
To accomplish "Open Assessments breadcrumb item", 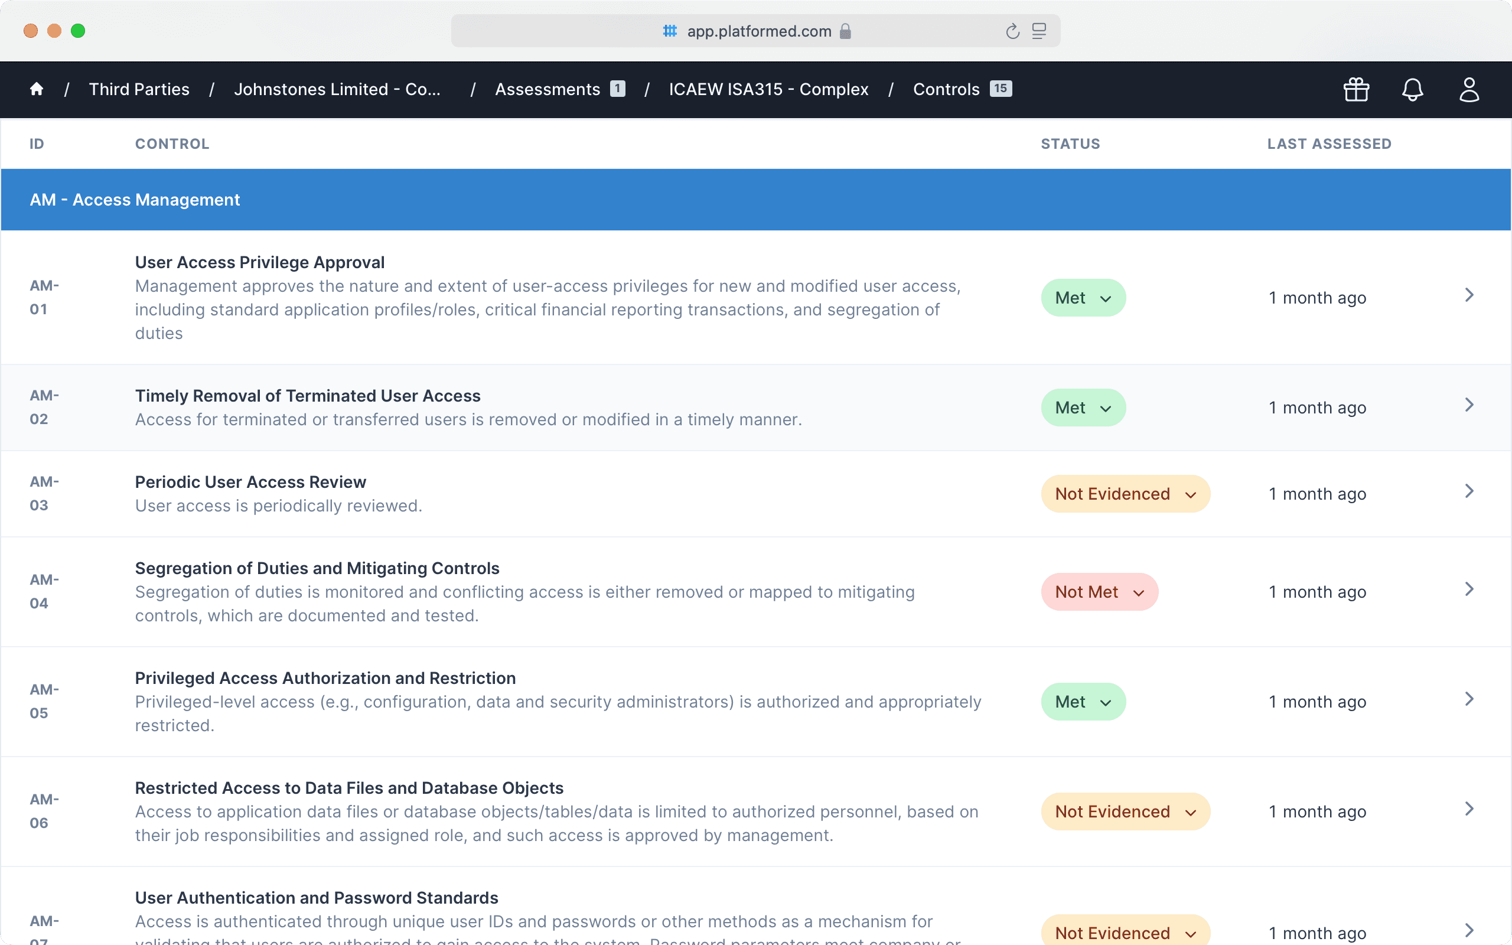I will point(548,89).
